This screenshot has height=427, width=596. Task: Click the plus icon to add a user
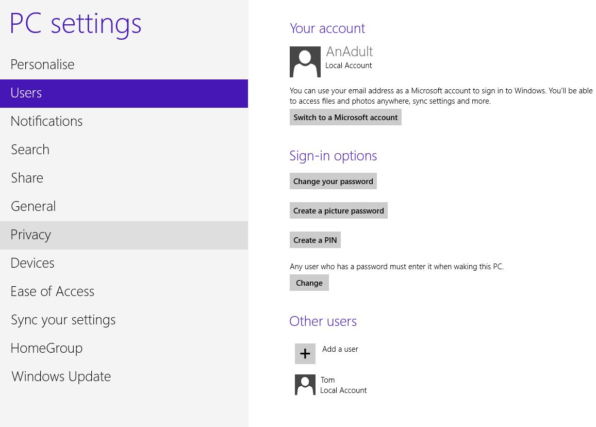click(305, 354)
